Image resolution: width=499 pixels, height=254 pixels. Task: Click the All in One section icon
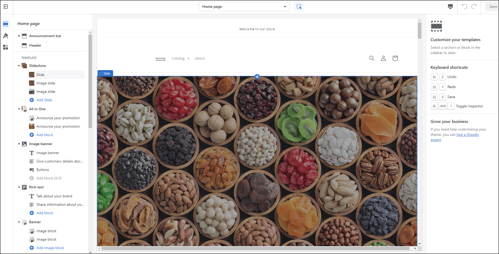[x=24, y=109]
